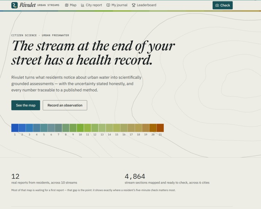Select color swatch numbered 21
The width and height of the screenshot is (261, 209).
click(x=160, y=128)
